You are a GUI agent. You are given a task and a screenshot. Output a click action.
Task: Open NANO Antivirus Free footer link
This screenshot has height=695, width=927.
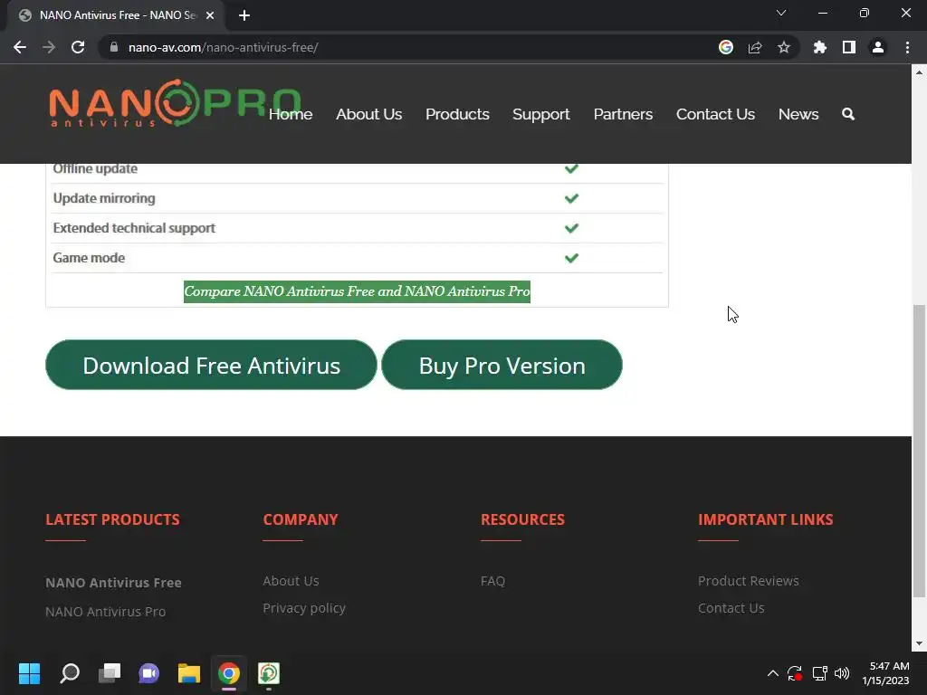(x=113, y=583)
